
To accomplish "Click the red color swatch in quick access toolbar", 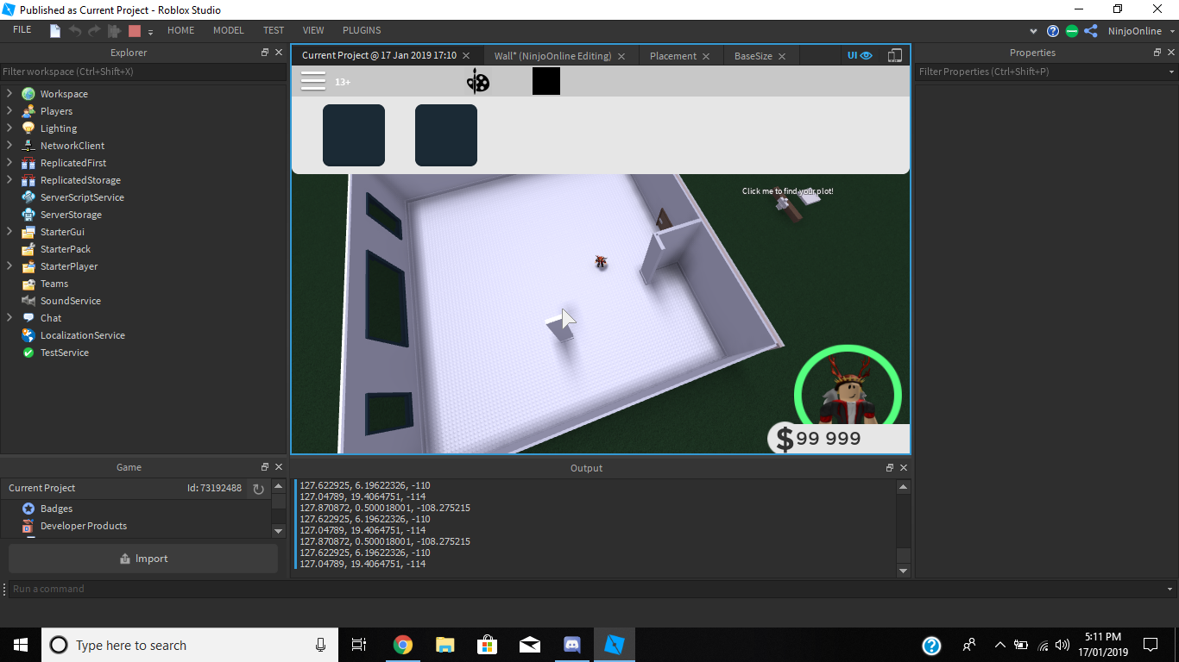I will (x=134, y=30).
